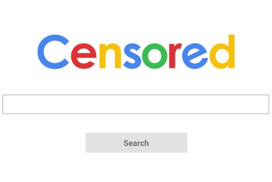Image resolution: width=272 pixels, height=182 pixels.
Task: Click the yellow letter d in logo
Action: click(x=222, y=52)
